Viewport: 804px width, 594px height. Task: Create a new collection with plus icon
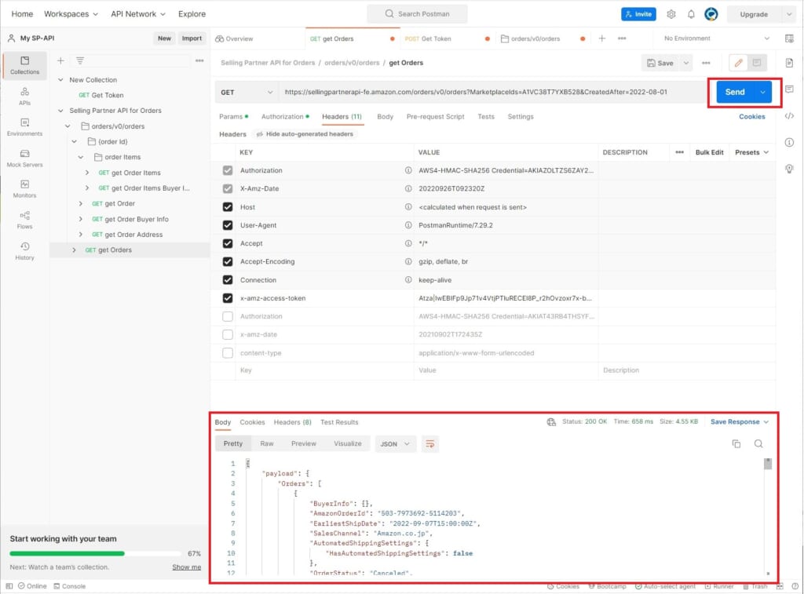point(60,60)
